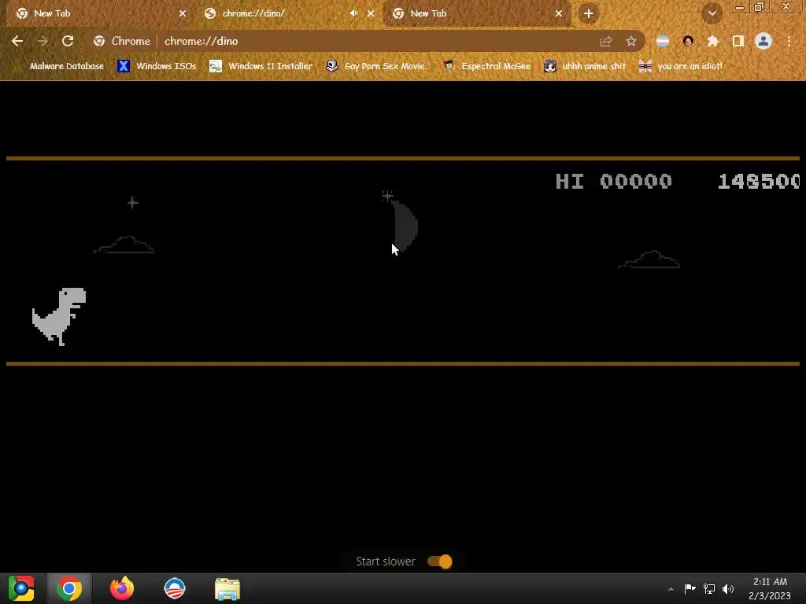Click the Windows Start button

coord(21,588)
